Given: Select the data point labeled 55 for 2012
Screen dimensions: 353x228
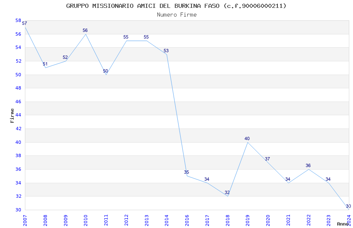Looking at the screenshot, I should tap(126, 37).
